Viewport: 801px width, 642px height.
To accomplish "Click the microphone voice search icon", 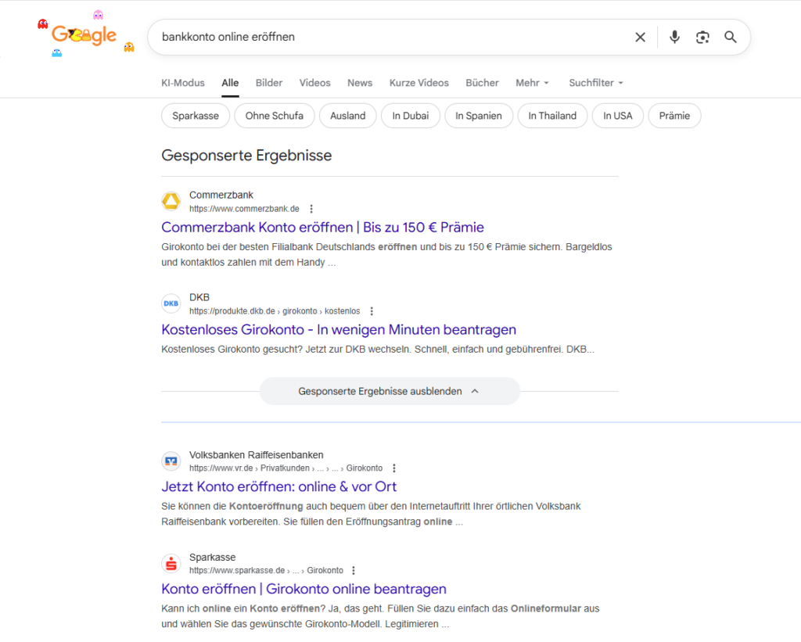I will pyautogui.click(x=674, y=37).
